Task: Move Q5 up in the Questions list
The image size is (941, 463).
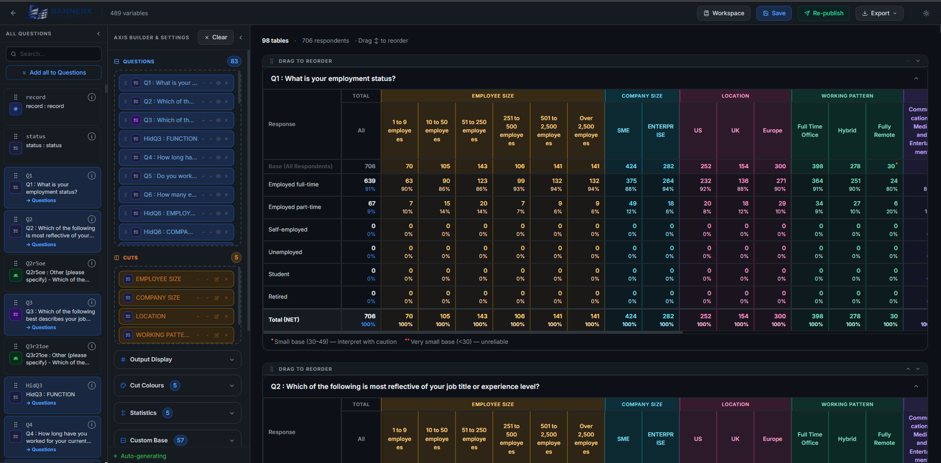Action: tap(203, 176)
